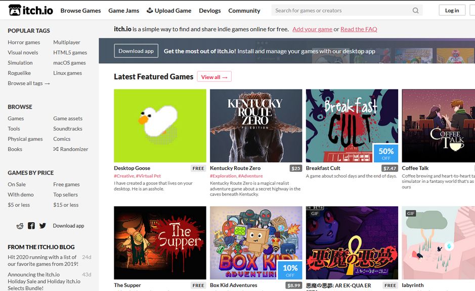Screen dimensions: 475x291
Task: Click the Download app banner button
Action: 136,51
